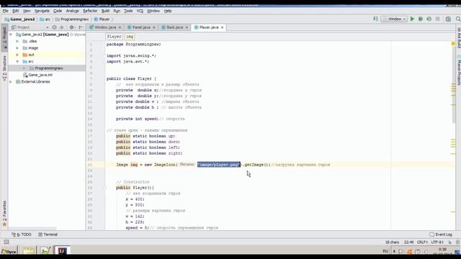This screenshot has height=259, width=461.
Task: Click the Stop process square icon
Action: 437,19
